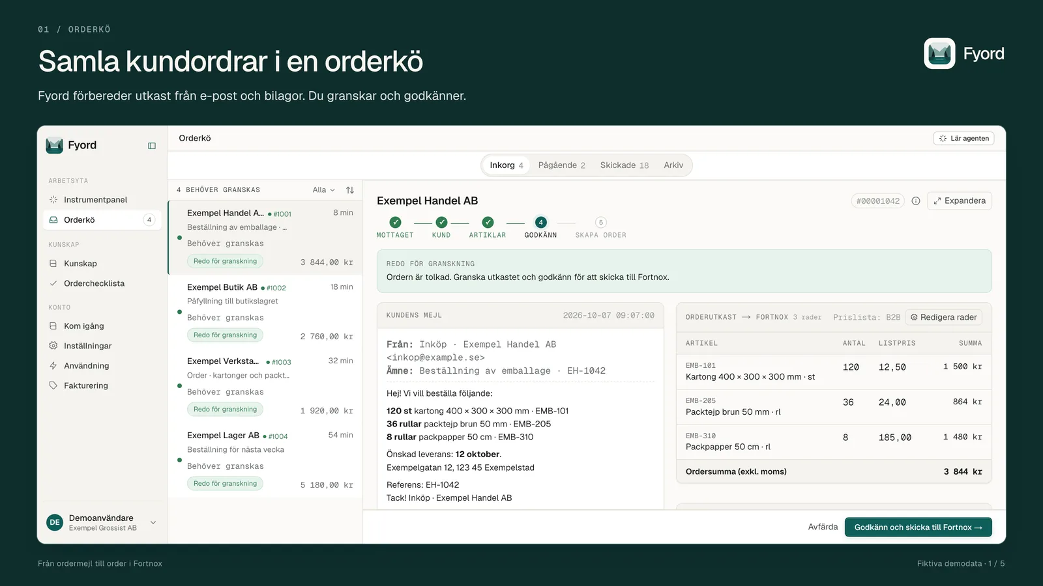Screen dimensions: 1043x586
Task: Select the Exempel Butik AB order #1002
Action: [x=265, y=311]
